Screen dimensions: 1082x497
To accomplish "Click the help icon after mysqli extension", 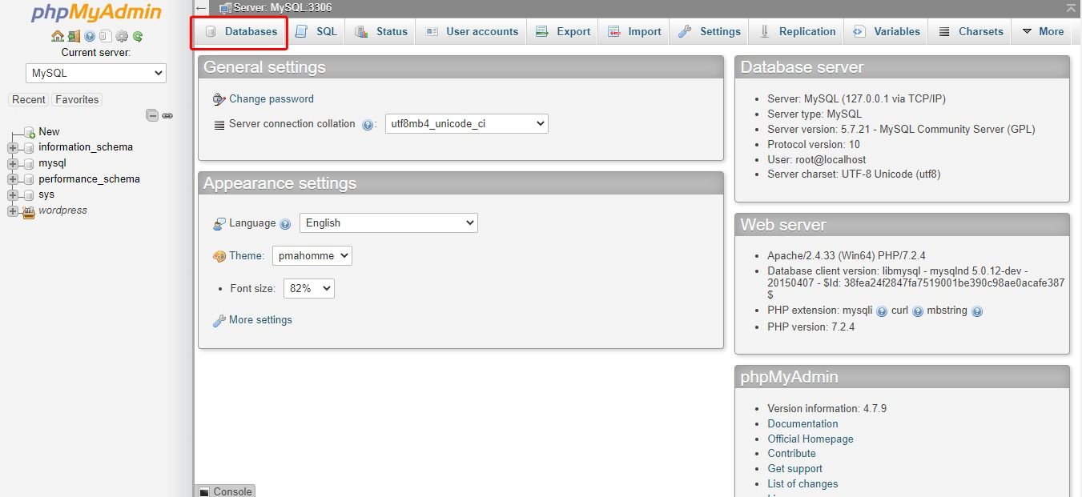I will click(882, 311).
